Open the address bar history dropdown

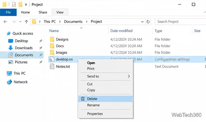pos(142,22)
